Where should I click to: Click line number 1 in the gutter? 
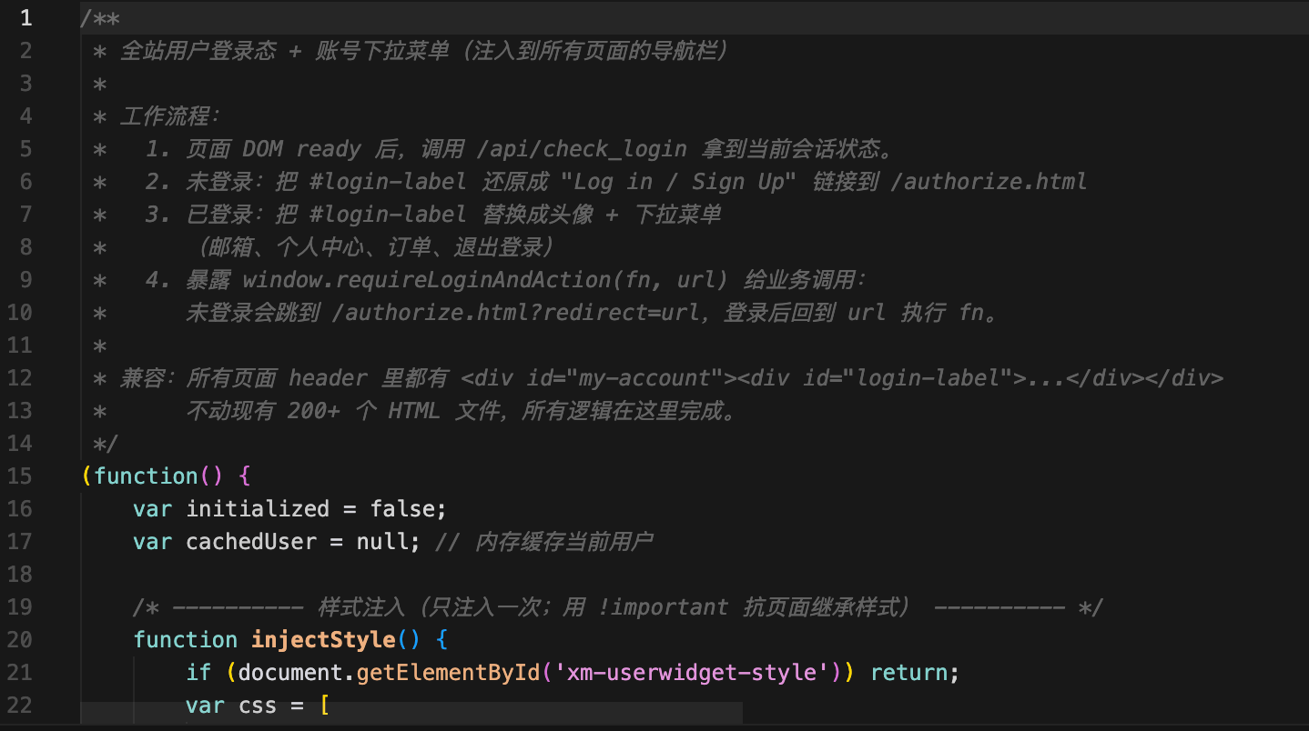(x=25, y=18)
